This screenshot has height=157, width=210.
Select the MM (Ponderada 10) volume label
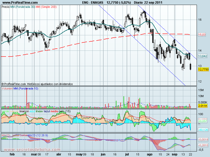point(26,88)
